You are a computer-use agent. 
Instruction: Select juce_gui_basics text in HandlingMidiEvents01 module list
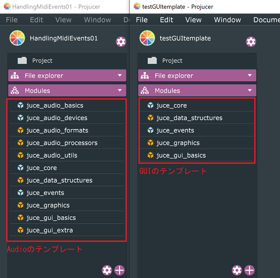point(51,218)
